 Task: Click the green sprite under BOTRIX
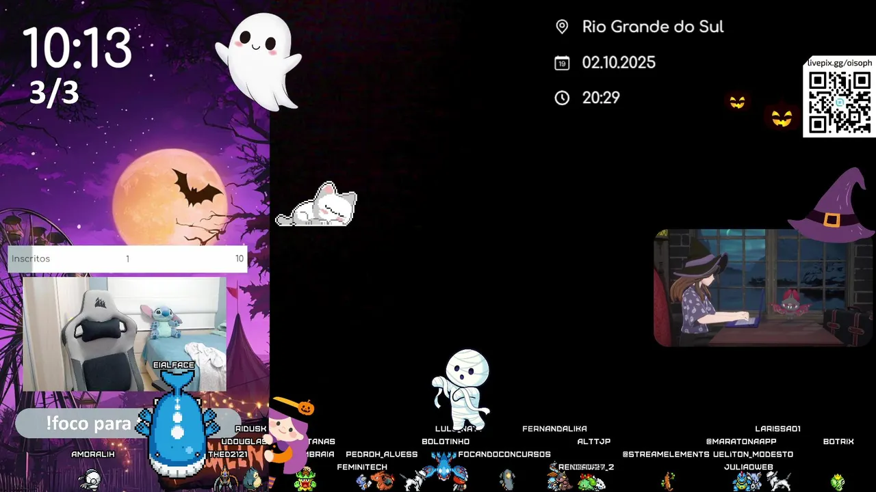point(838,482)
